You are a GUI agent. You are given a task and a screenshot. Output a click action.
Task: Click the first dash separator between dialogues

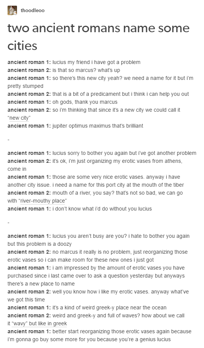click(8, 140)
